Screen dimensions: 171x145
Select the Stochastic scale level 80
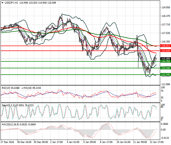pyautogui.click(x=162, y=107)
